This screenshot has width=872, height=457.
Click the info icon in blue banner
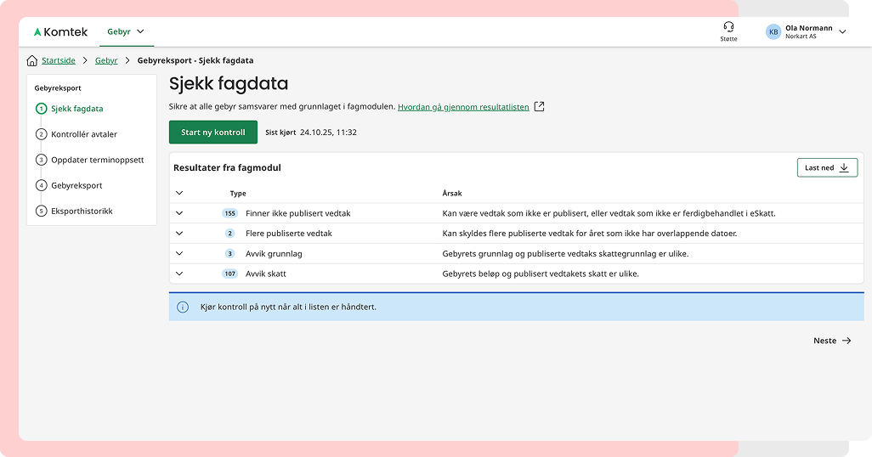pyautogui.click(x=182, y=307)
